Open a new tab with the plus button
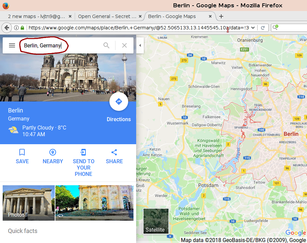The height and width of the screenshot is (243, 307). (x=221, y=16)
